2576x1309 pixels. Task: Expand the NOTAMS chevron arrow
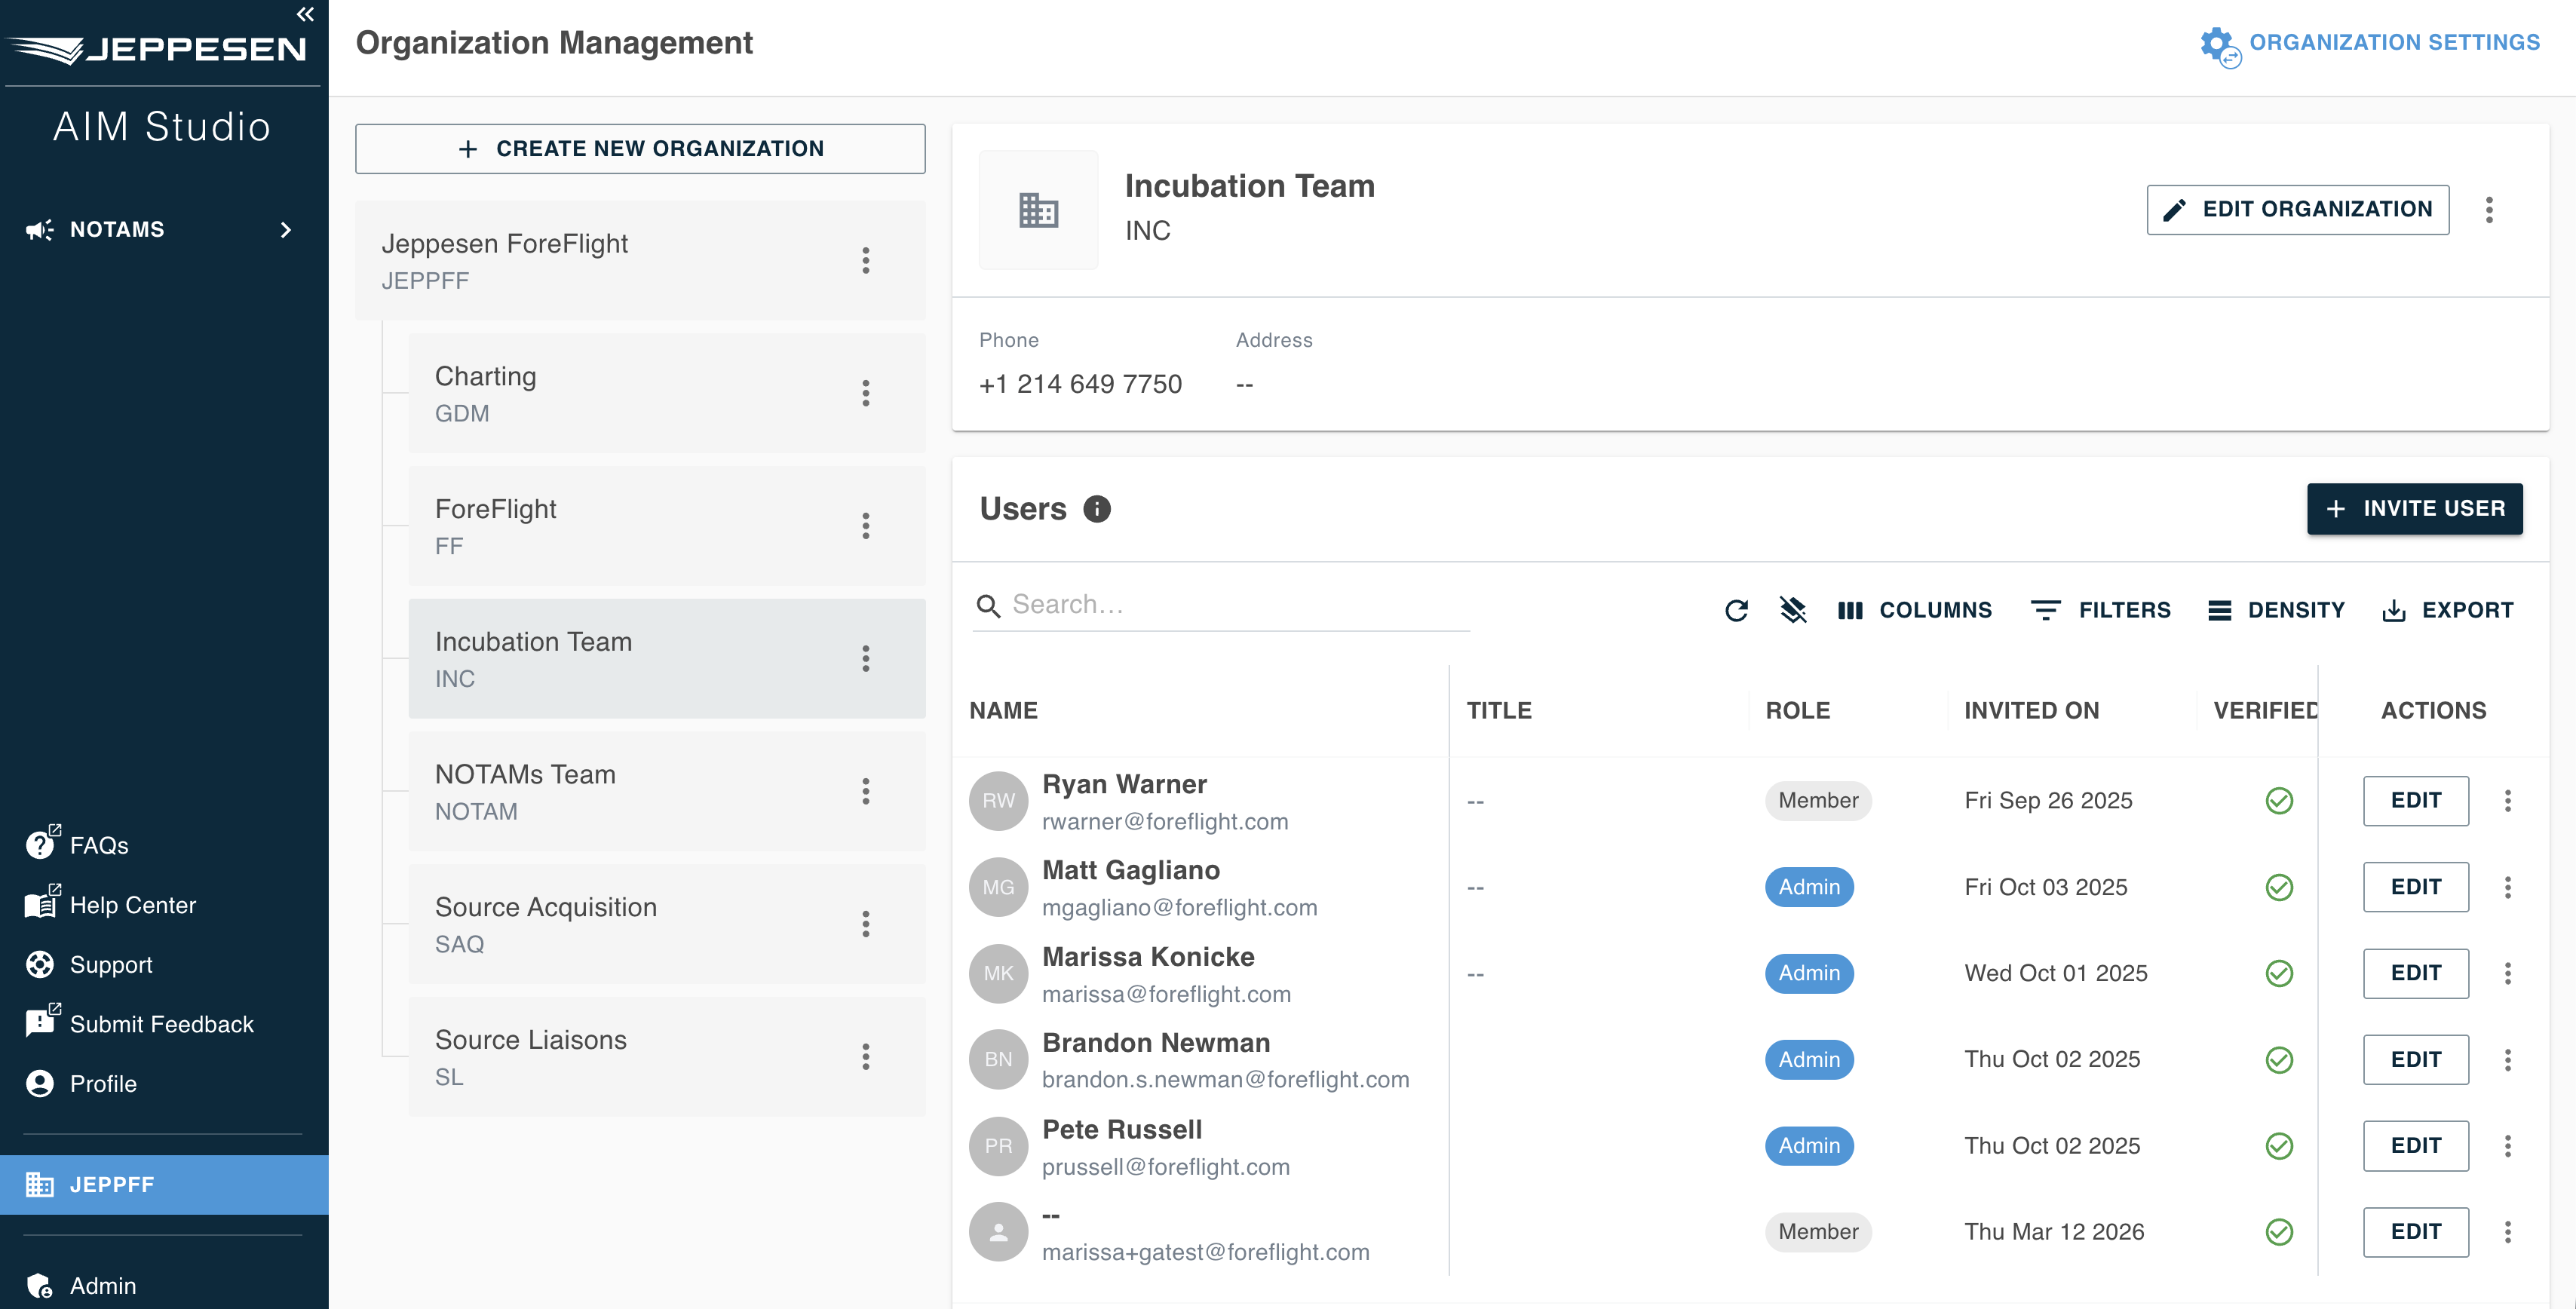coord(286,230)
